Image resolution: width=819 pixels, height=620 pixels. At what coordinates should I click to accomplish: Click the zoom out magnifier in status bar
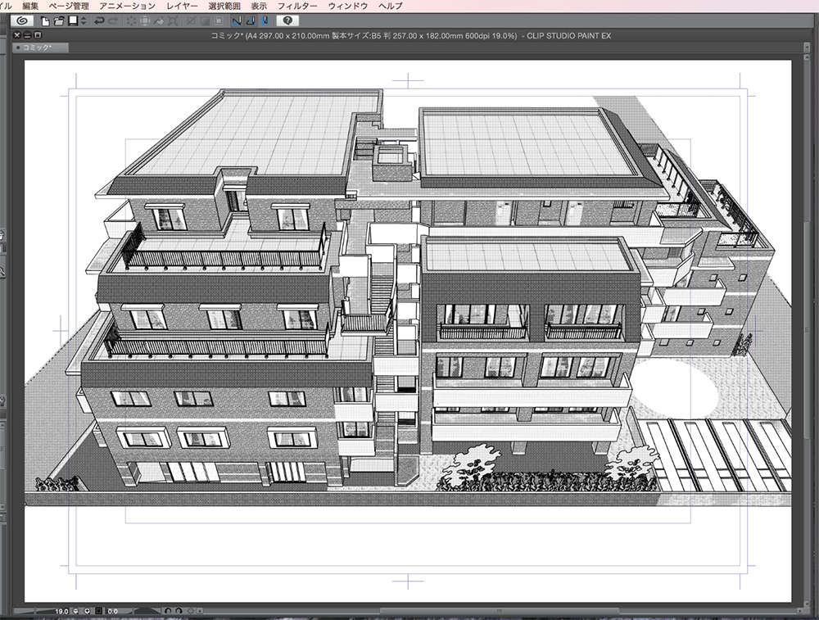click(75, 611)
